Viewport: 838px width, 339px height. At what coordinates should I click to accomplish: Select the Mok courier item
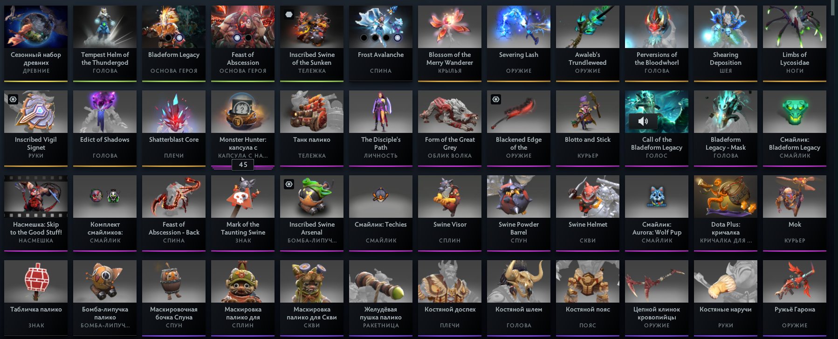pos(795,213)
